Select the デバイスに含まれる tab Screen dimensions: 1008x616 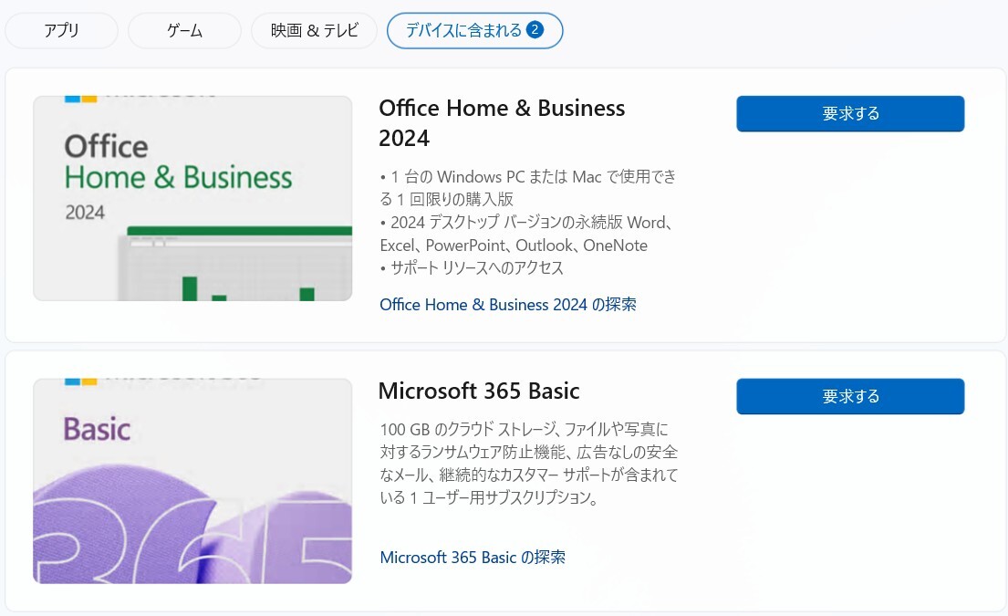474,30
